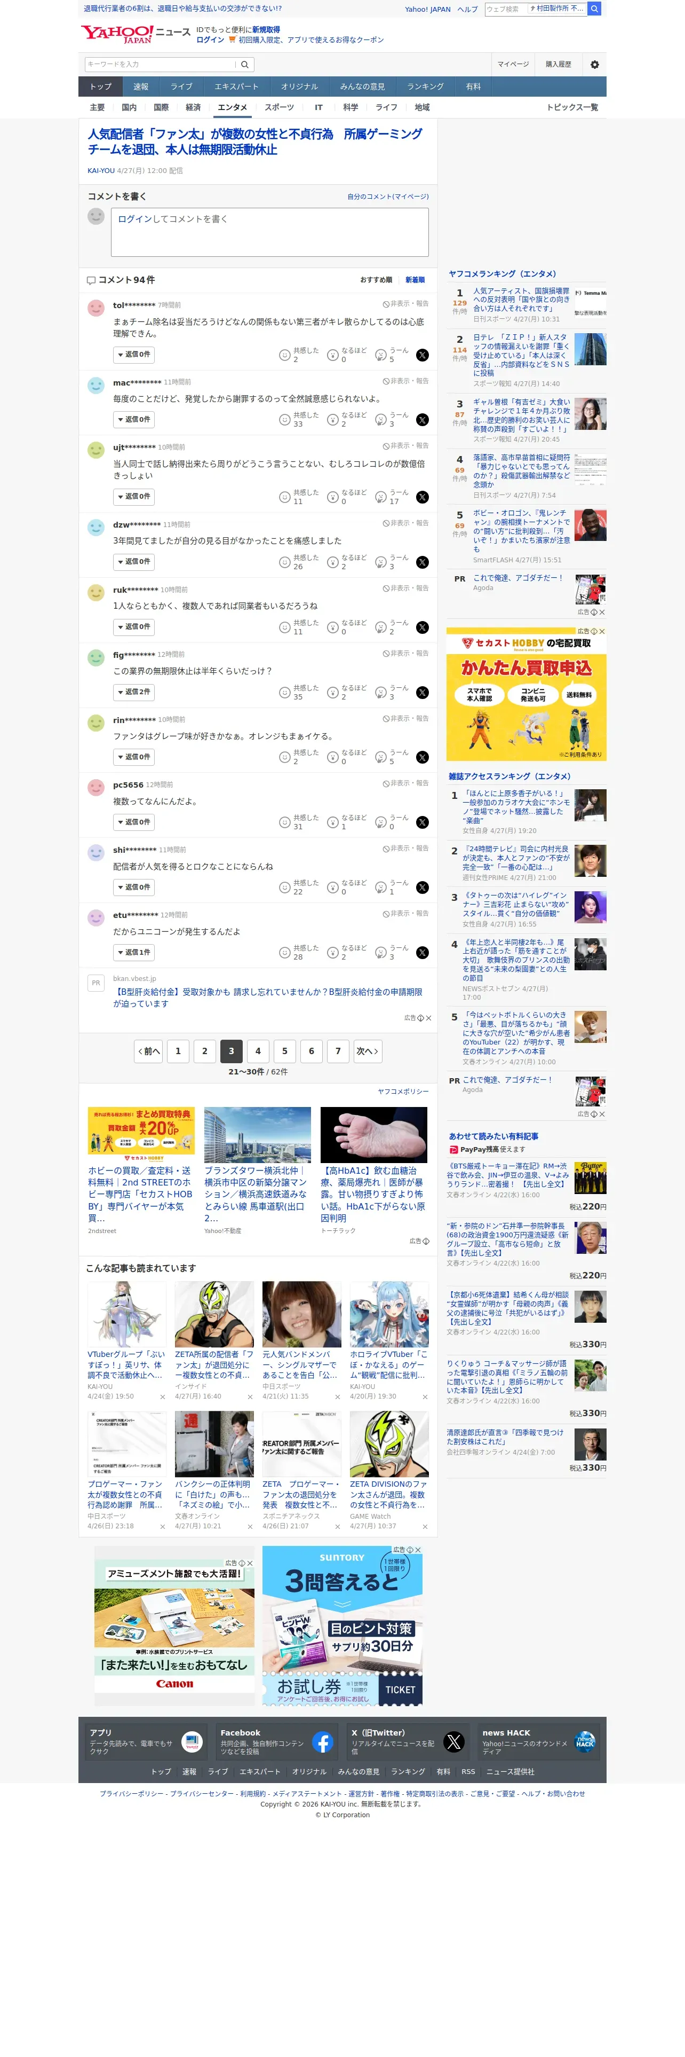
Task: Open the article headline about ファン太
Action: click(255, 142)
